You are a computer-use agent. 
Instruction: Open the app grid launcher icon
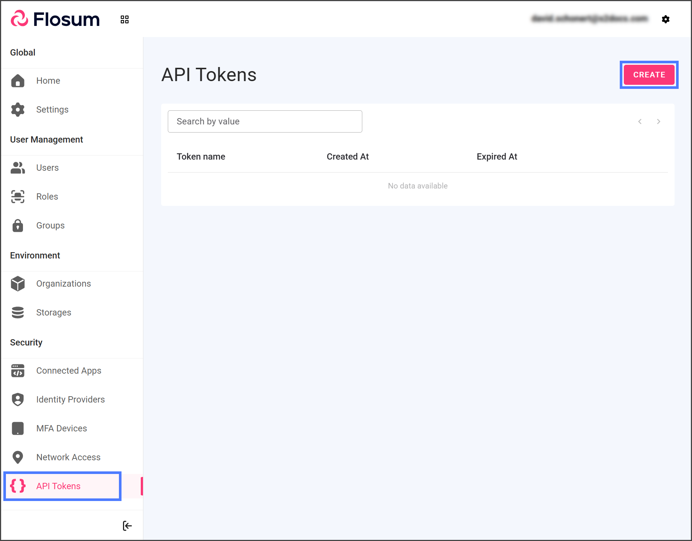pyautogui.click(x=124, y=20)
